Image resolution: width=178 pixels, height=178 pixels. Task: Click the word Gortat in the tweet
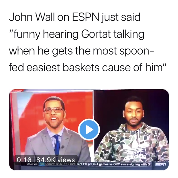(x=96, y=34)
